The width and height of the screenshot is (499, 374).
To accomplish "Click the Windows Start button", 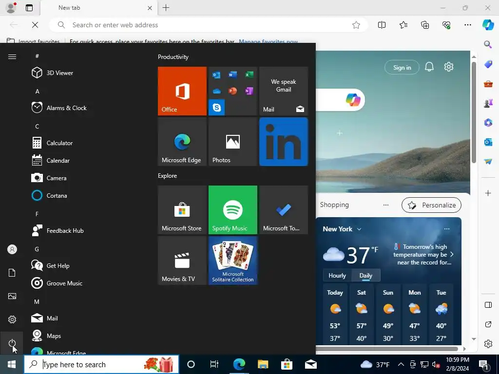I will (x=12, y=364).
